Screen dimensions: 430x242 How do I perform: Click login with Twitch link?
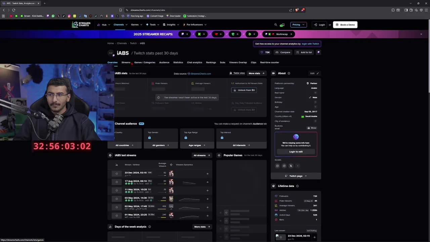click(310, 44)
